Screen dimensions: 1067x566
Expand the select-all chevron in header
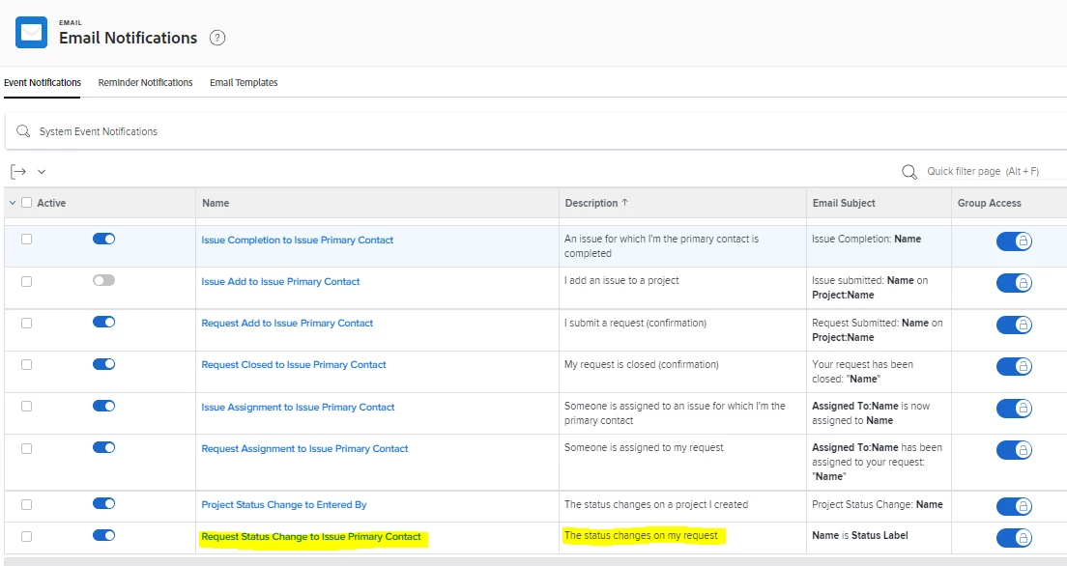(13, 203)
